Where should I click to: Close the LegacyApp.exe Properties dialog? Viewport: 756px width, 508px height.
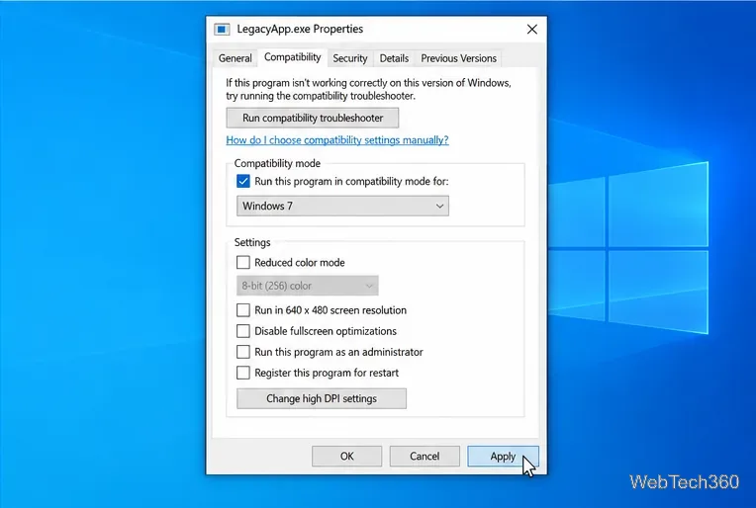pos(531,30)
